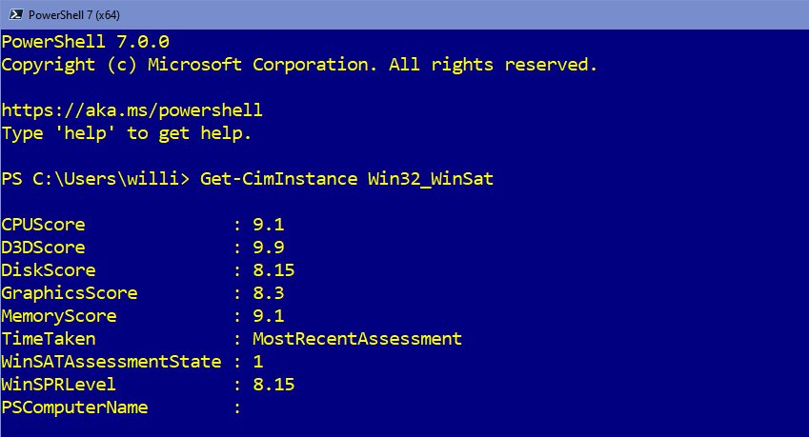Click the https://aka.ms/powershell URL text

tap(132, 110)
